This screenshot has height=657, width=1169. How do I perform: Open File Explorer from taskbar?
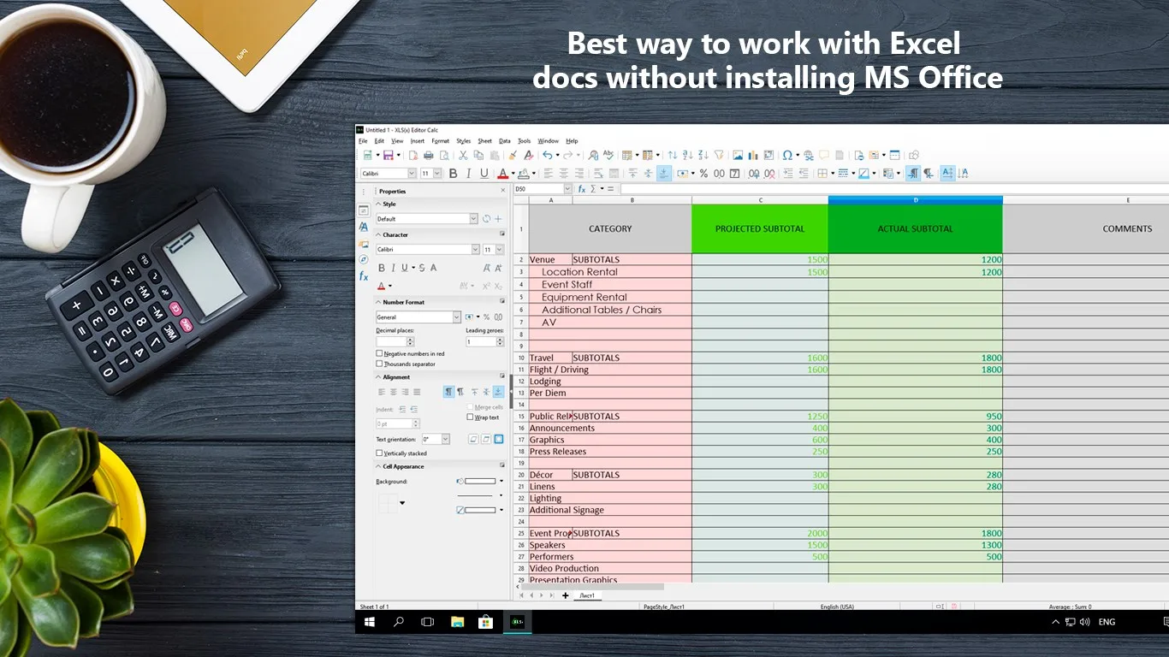tap(458, 622)
